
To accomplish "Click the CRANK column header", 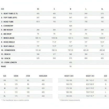I will (x=16, y=76).
